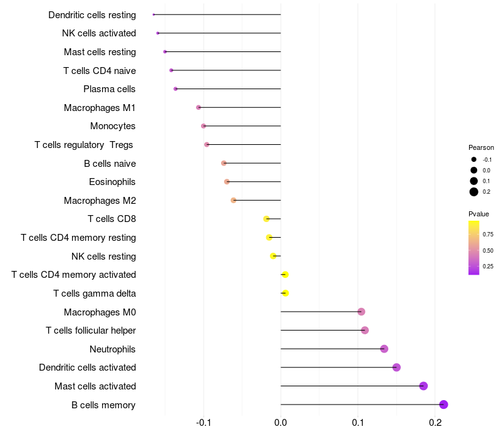501x439 pixels.
Task: Select the NK cells activated data point
Action: [158, 33]
